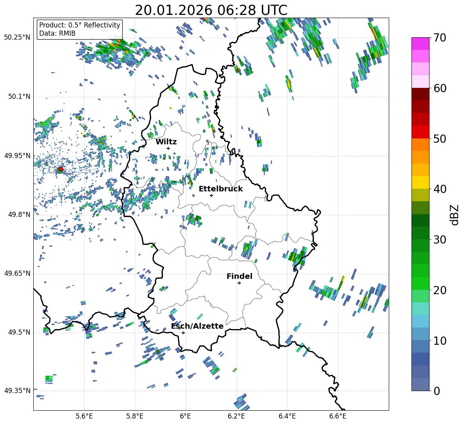Click the 50.25°N latitude axis label
This screenshot has height=424, width=464.
coord(17,38)
